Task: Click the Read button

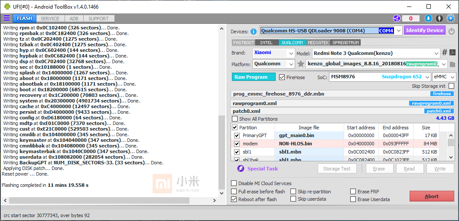Action: pyautogui.click(x=409, y=168)
